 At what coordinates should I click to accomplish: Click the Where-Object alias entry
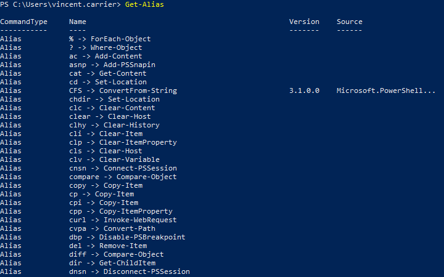tap(105, 47)
